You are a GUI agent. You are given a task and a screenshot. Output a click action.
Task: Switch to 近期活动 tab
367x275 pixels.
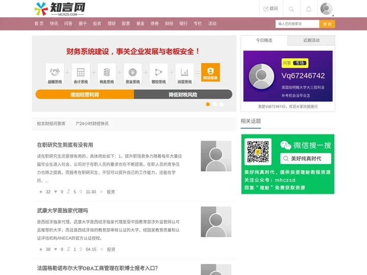click(x=311, y=40)
